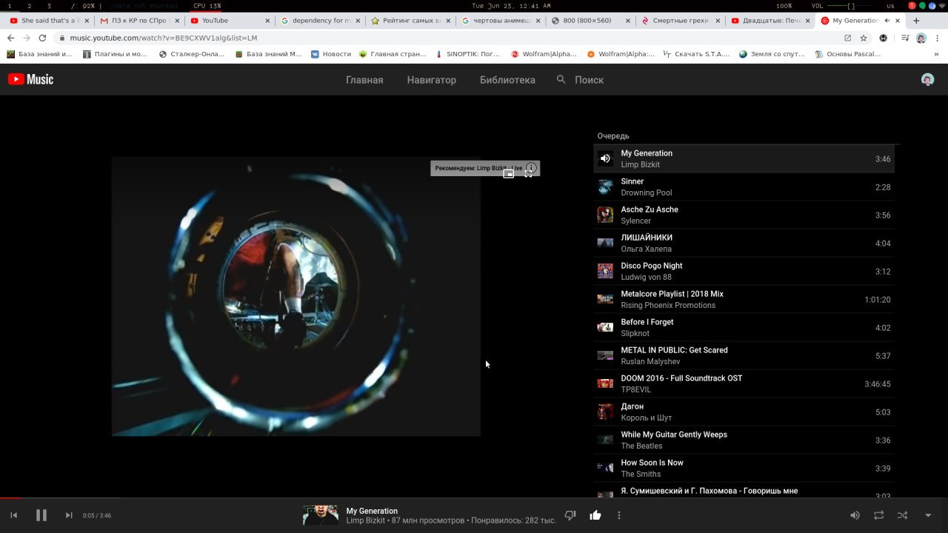Play Дагон by Король и Шут

point(744,412)
